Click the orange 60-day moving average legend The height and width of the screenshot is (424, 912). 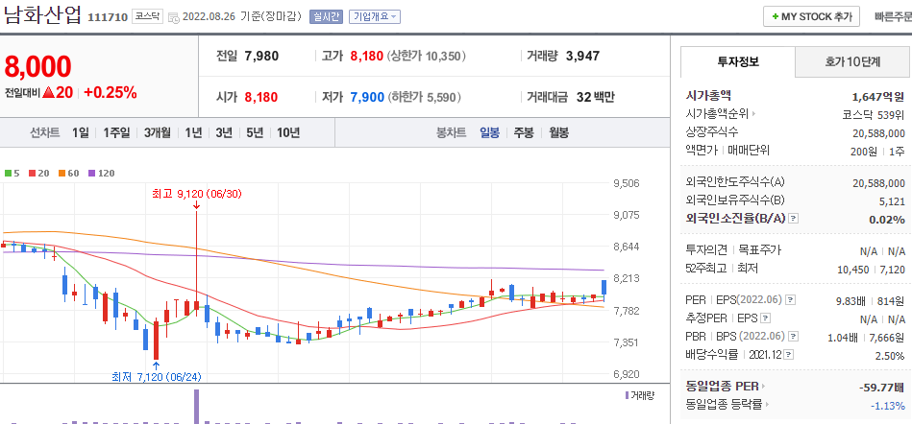pyautogui.click(x=68, y=173)
